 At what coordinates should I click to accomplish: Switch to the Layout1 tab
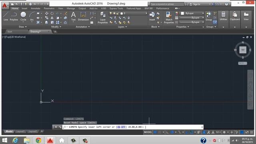[x=20, y=131]
